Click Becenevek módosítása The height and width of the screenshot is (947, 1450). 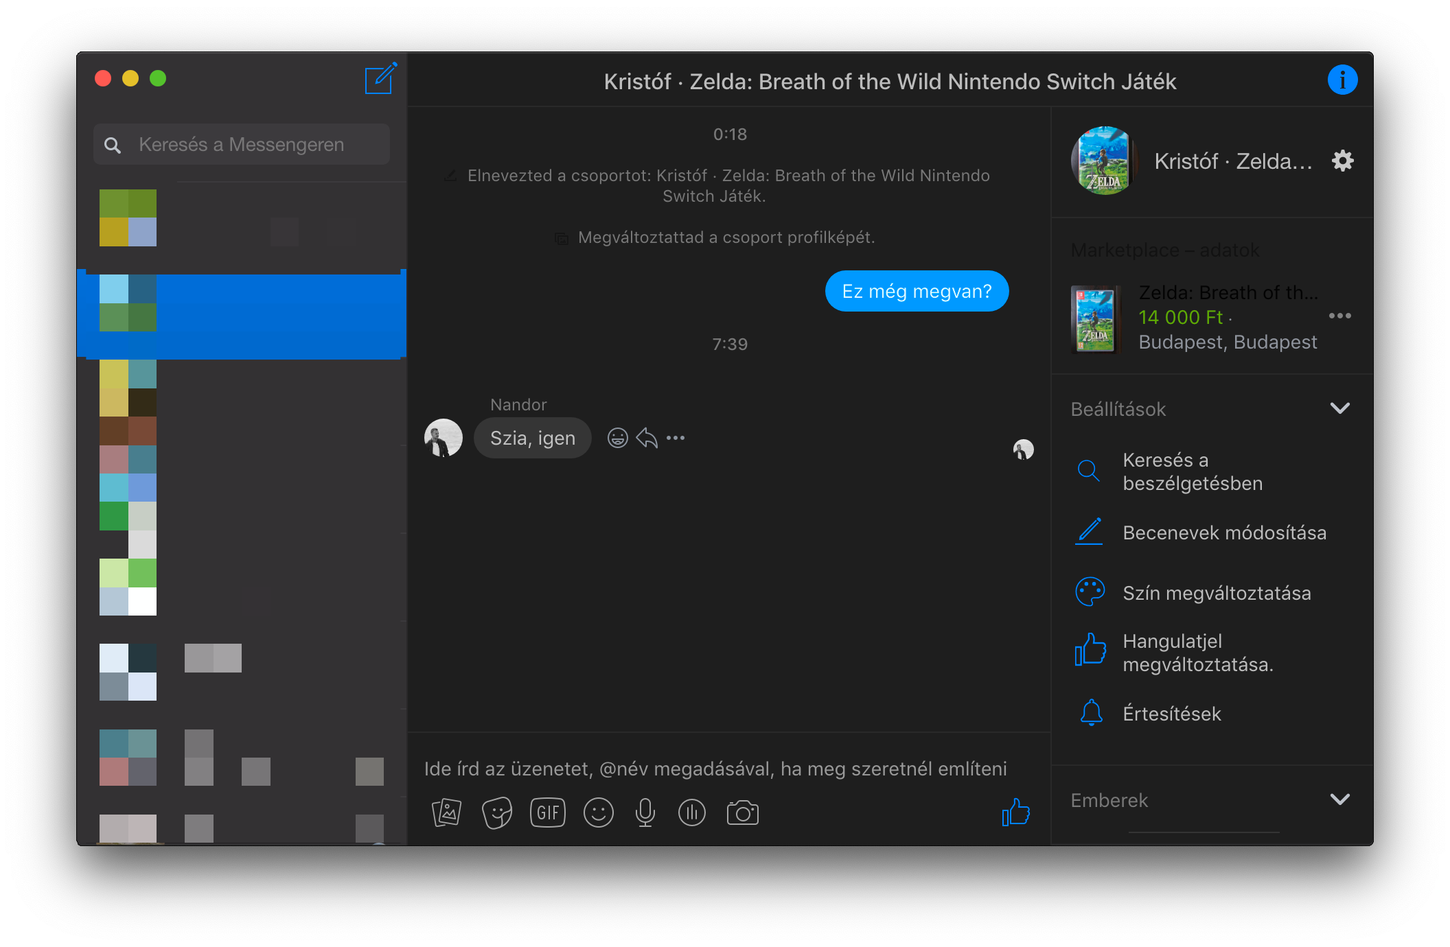[x=1223, y=533]
